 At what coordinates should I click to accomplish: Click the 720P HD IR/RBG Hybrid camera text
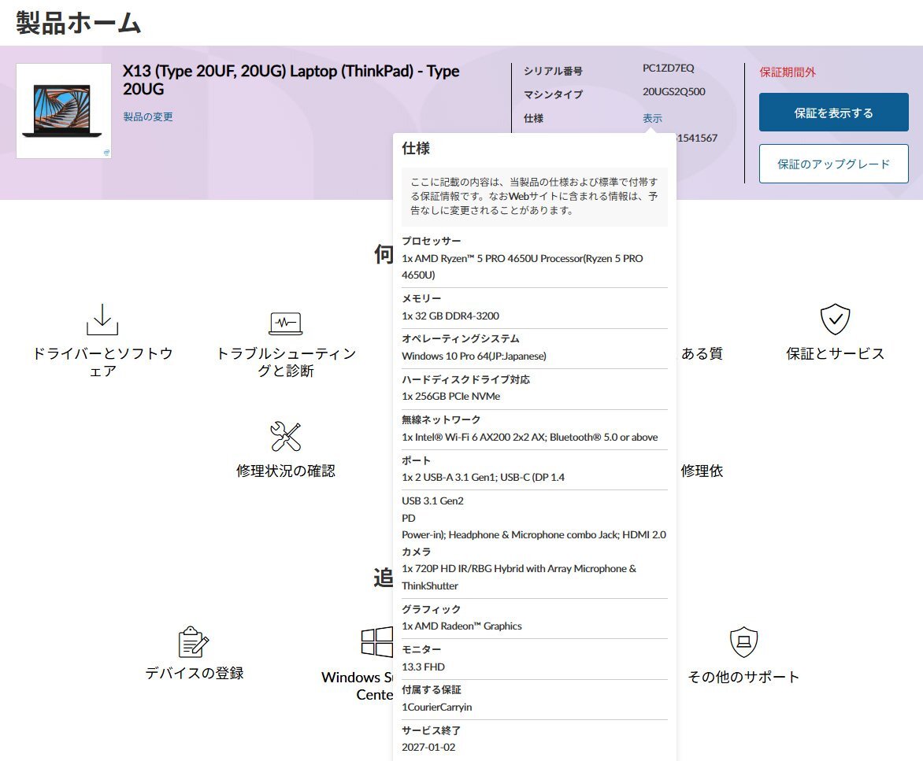pyautogui.click(x=519, y=577)
